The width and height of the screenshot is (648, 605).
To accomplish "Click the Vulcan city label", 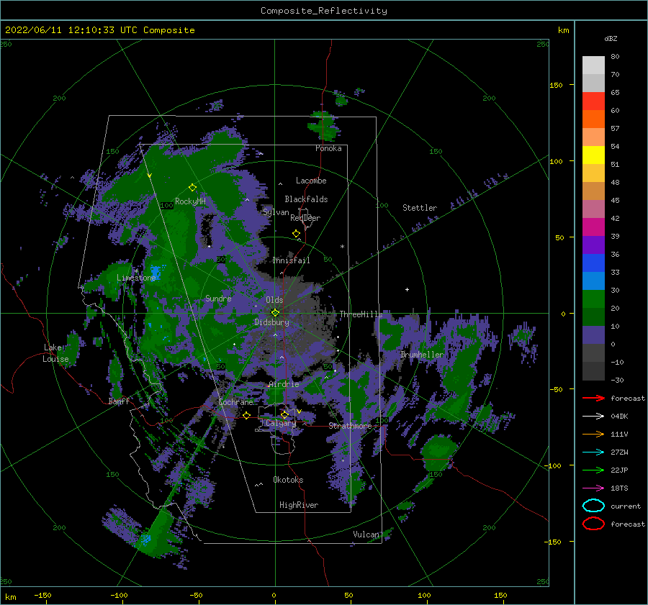I will [x=366, y=535].
